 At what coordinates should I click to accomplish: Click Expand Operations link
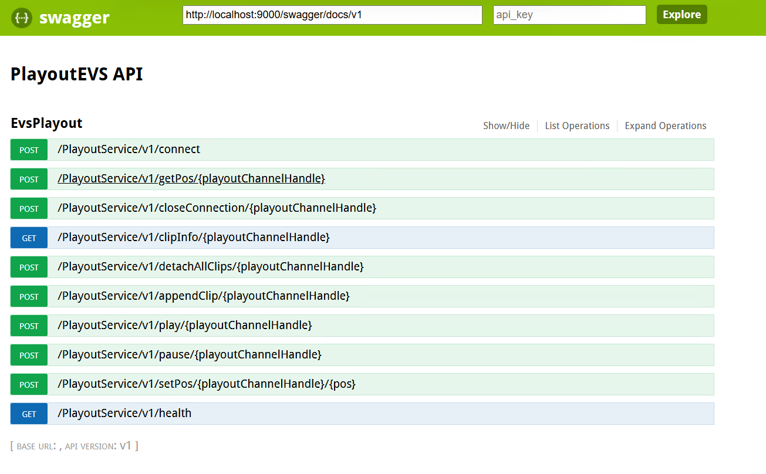666,126
